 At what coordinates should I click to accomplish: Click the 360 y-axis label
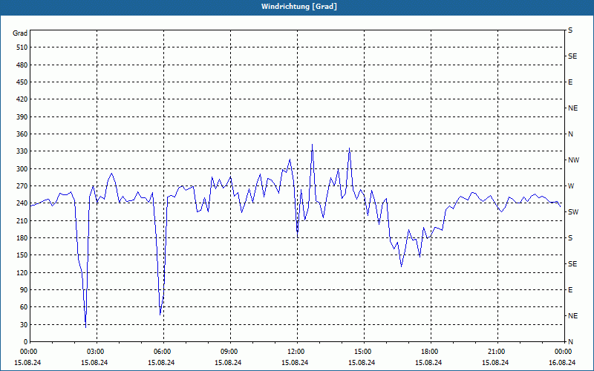[x=22, y=134]
